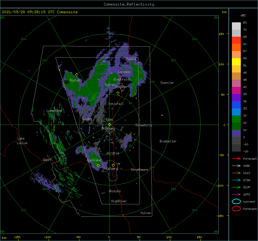Click the cyan 27ZW arrow icon

(236, 180)
